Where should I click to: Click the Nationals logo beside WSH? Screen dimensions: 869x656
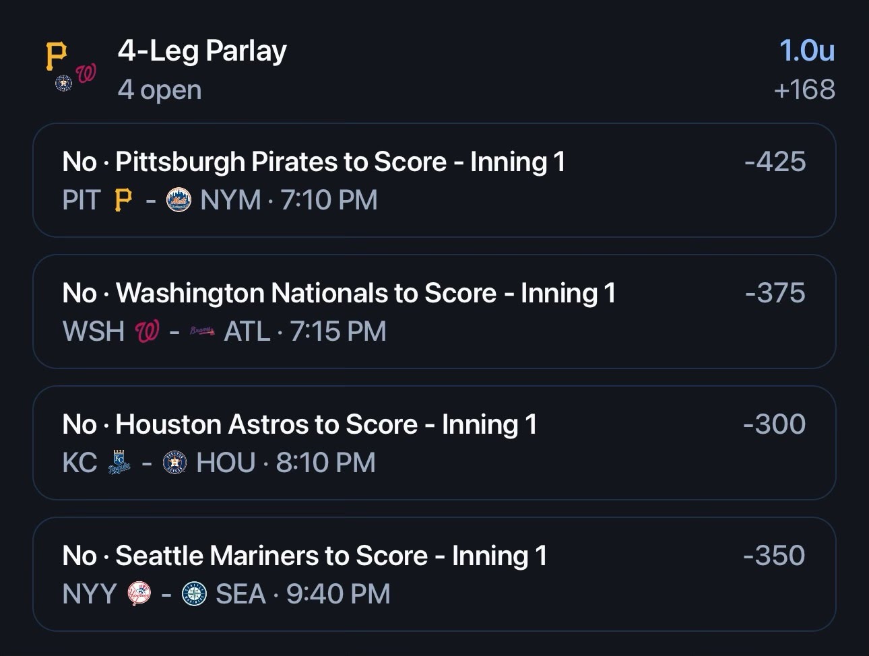[147, 331]
